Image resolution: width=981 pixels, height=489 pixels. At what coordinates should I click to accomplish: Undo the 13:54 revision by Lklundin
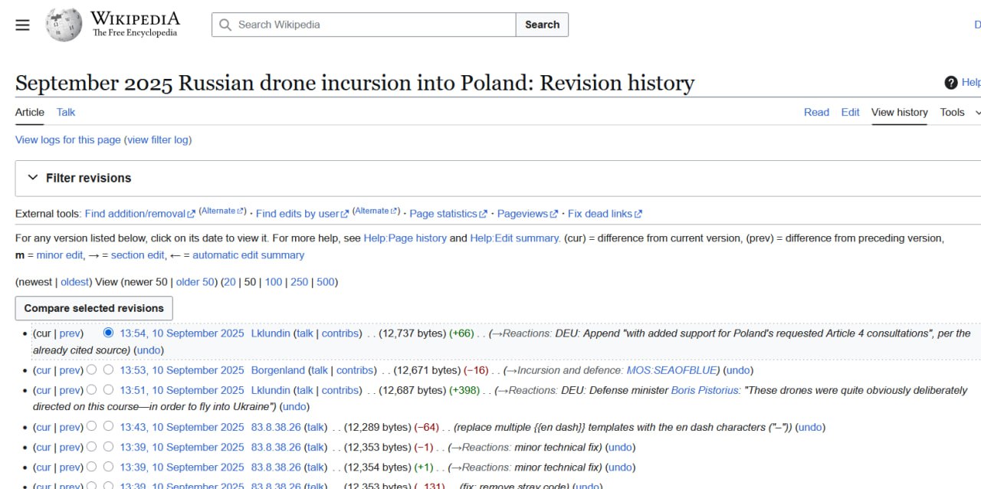pos(149,350)
